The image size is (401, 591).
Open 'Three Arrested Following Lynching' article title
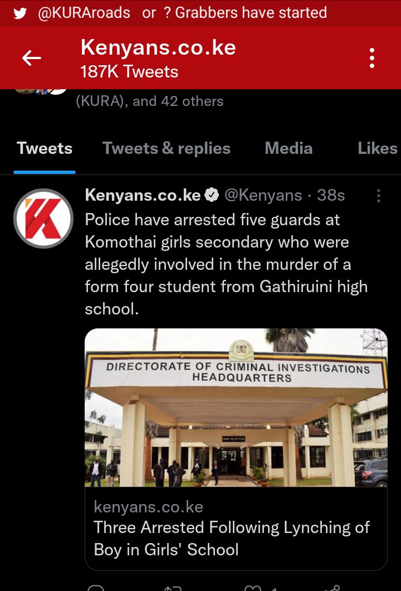[x=232, y=538]
